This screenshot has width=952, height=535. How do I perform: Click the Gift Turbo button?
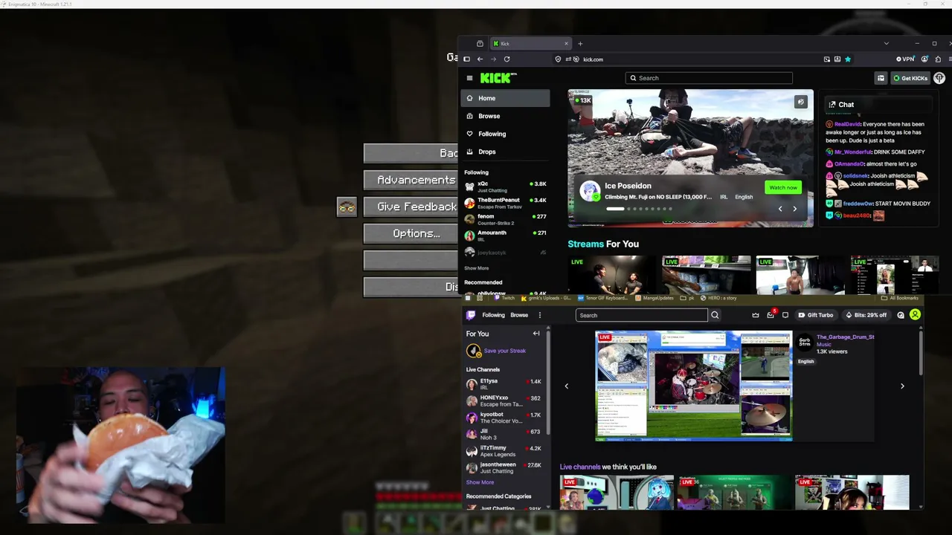click(x=815, y=315)
